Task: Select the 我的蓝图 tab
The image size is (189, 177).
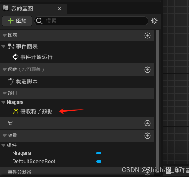Action: click(x=22, y=9)
